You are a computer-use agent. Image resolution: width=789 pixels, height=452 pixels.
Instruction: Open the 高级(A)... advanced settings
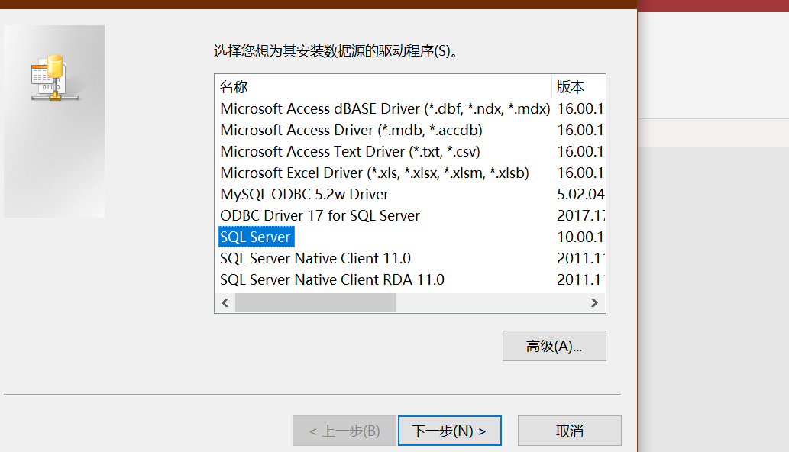(x=554, y=346)
